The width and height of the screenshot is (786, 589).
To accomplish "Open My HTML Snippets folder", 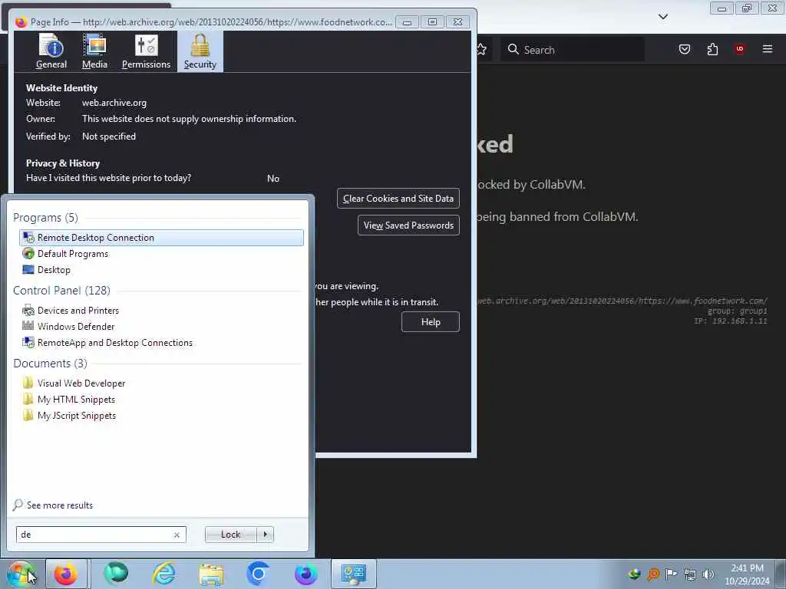I will click(x=161, y=399).
